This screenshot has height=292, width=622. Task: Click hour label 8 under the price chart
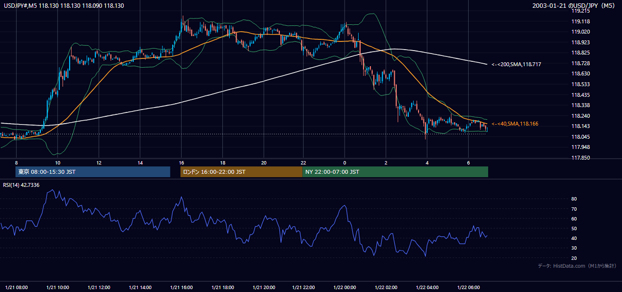click(17, 163)
